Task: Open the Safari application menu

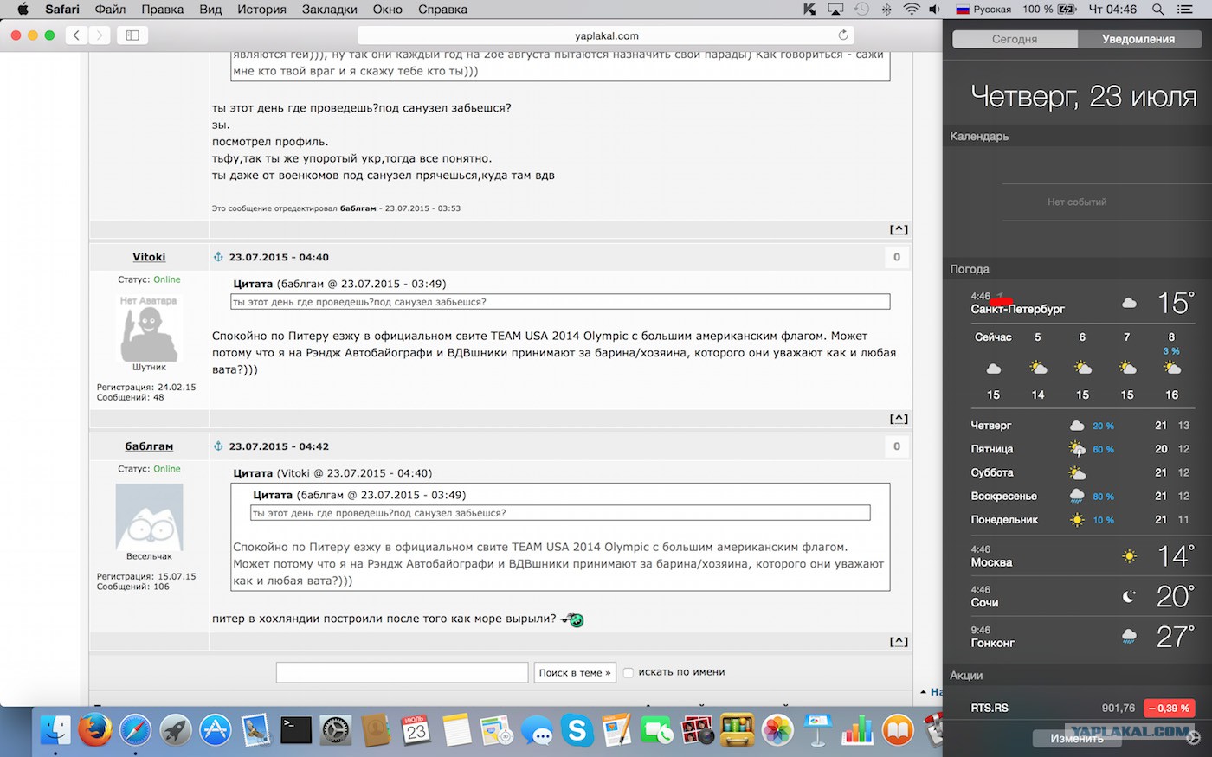Action: (62, 10)
